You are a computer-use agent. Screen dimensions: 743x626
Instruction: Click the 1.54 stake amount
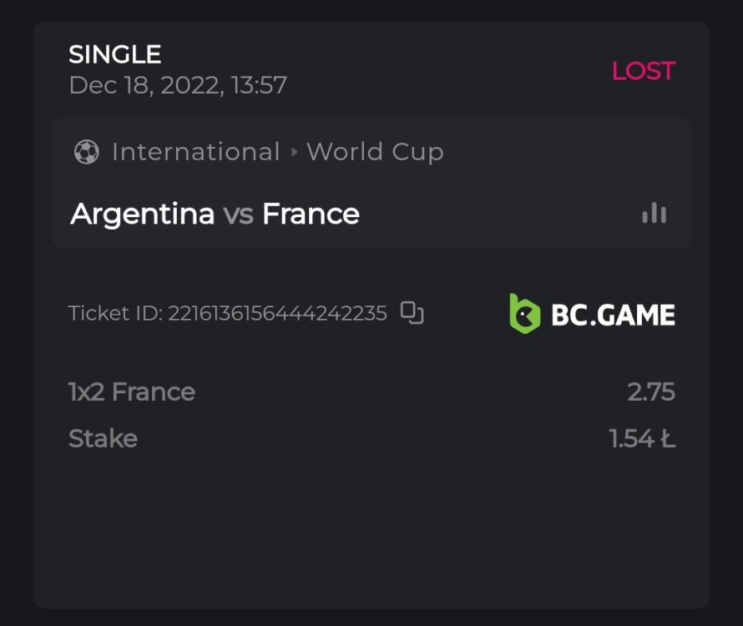tap(632, 439)
